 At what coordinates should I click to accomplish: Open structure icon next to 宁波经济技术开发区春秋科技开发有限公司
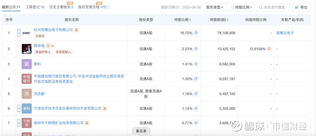click(x=105, y=109)
